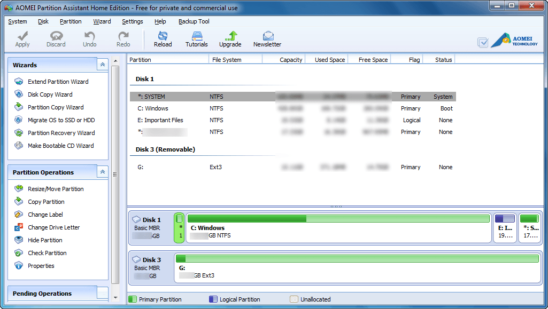Sort by the Used Space column header
The height and width of the screenshot is (309, 548).
[x=327, y=60]
